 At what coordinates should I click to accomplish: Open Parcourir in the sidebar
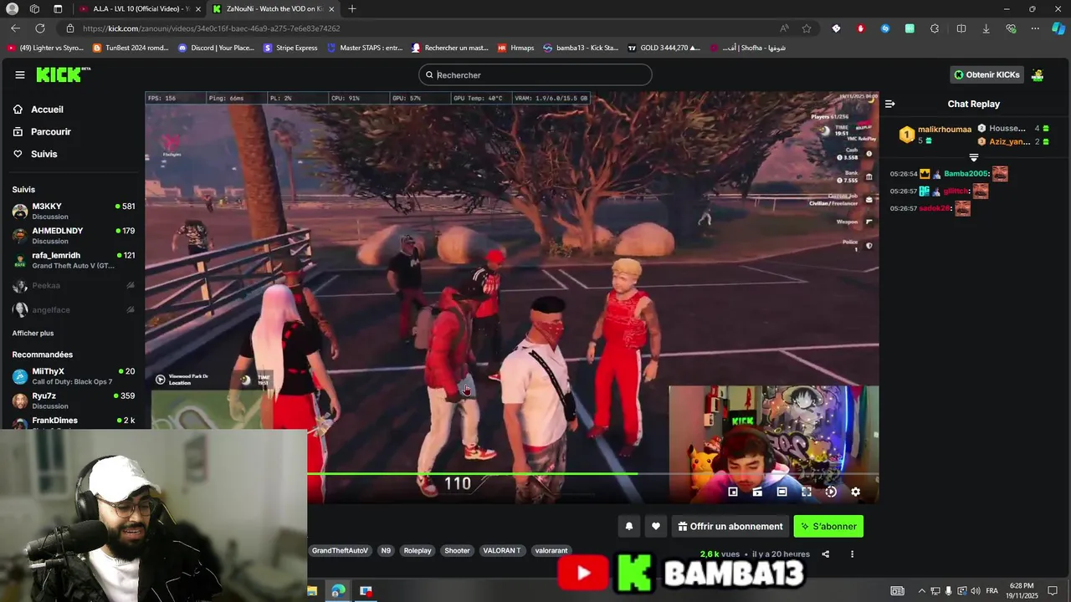tap(50, 131)
